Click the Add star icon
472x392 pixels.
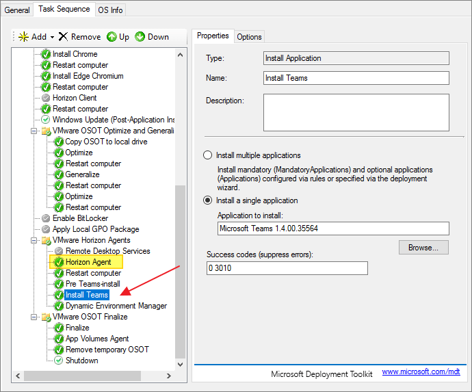coord(23,36)
